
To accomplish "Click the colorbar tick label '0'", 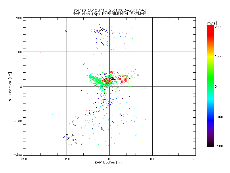I will point(216,86).
